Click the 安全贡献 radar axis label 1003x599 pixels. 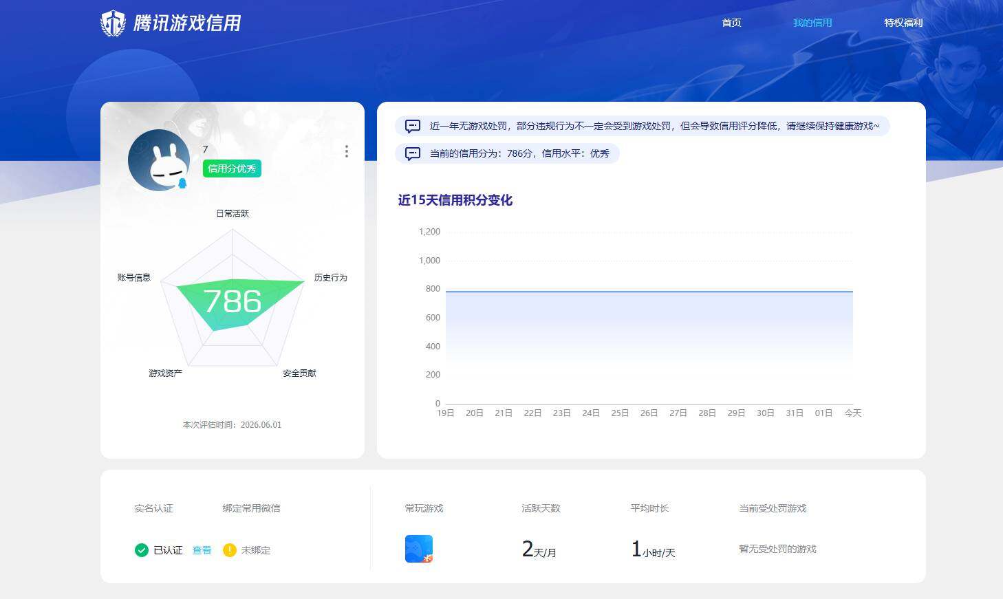(x=300, y=373)
